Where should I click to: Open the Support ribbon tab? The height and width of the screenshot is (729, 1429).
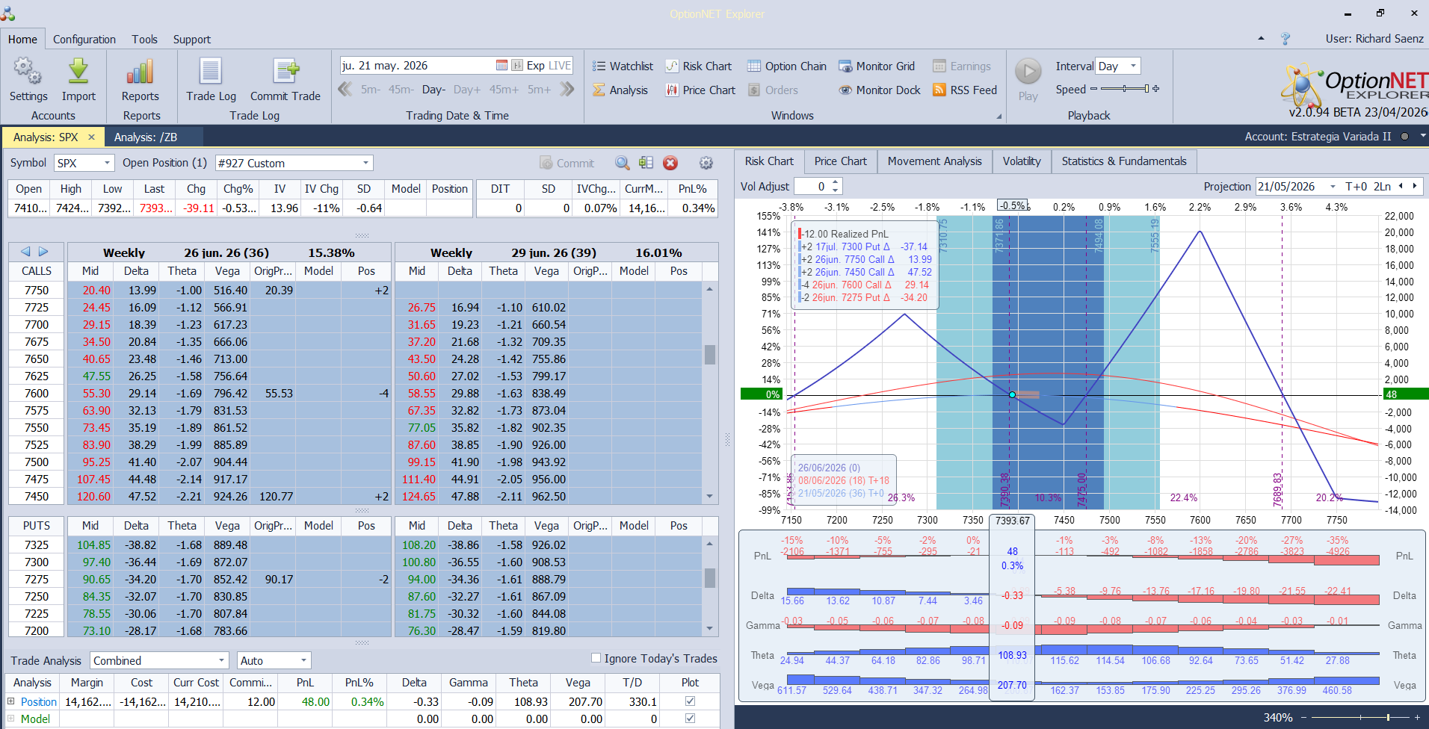tap(192, 40)
